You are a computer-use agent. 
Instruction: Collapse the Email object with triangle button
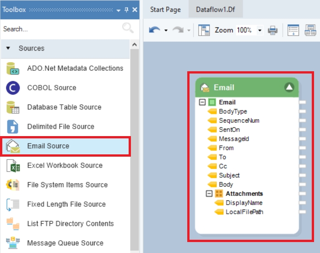pos(289,87)
